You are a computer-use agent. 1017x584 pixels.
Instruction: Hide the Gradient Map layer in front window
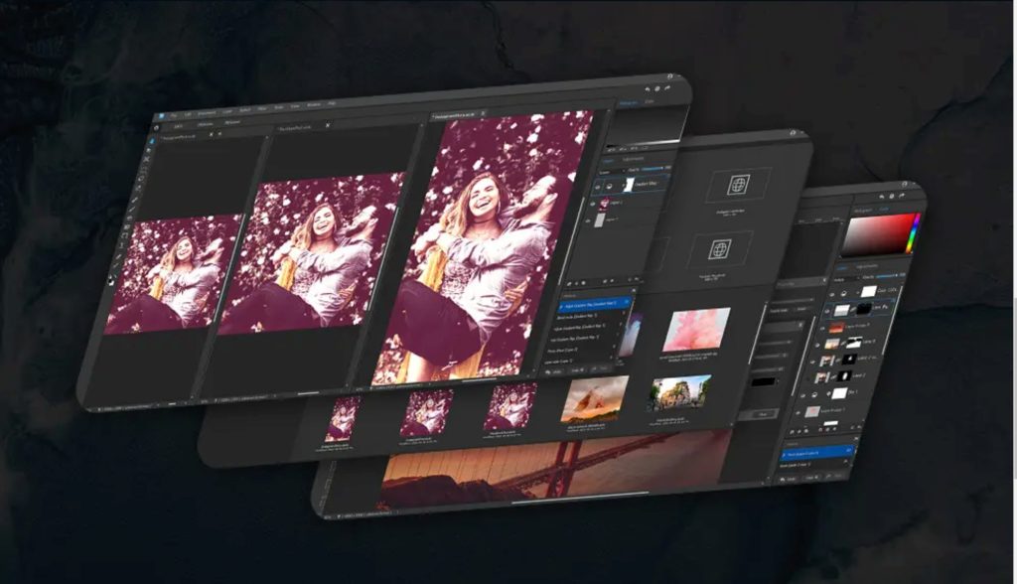(x=597, y=187)
